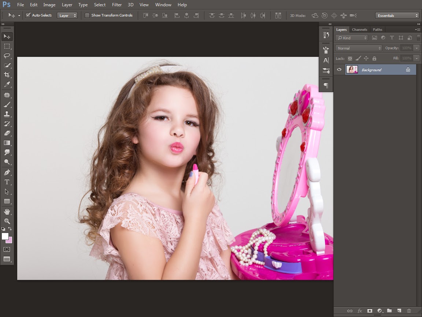This screenshot has width=422, height=317.
Task: Select the Hand tool
Action: [7, 212]
